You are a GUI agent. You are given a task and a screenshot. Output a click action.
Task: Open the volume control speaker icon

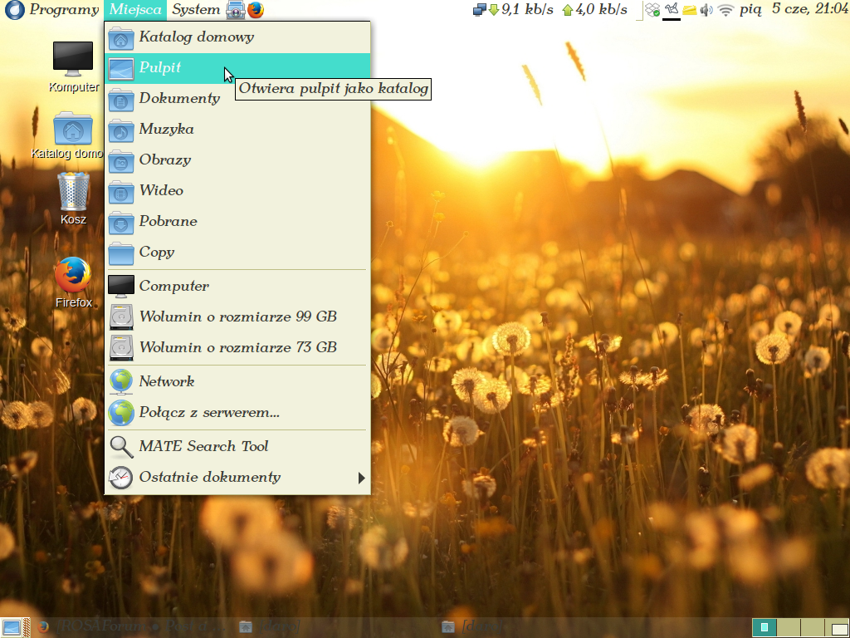[x=706, y=10]
